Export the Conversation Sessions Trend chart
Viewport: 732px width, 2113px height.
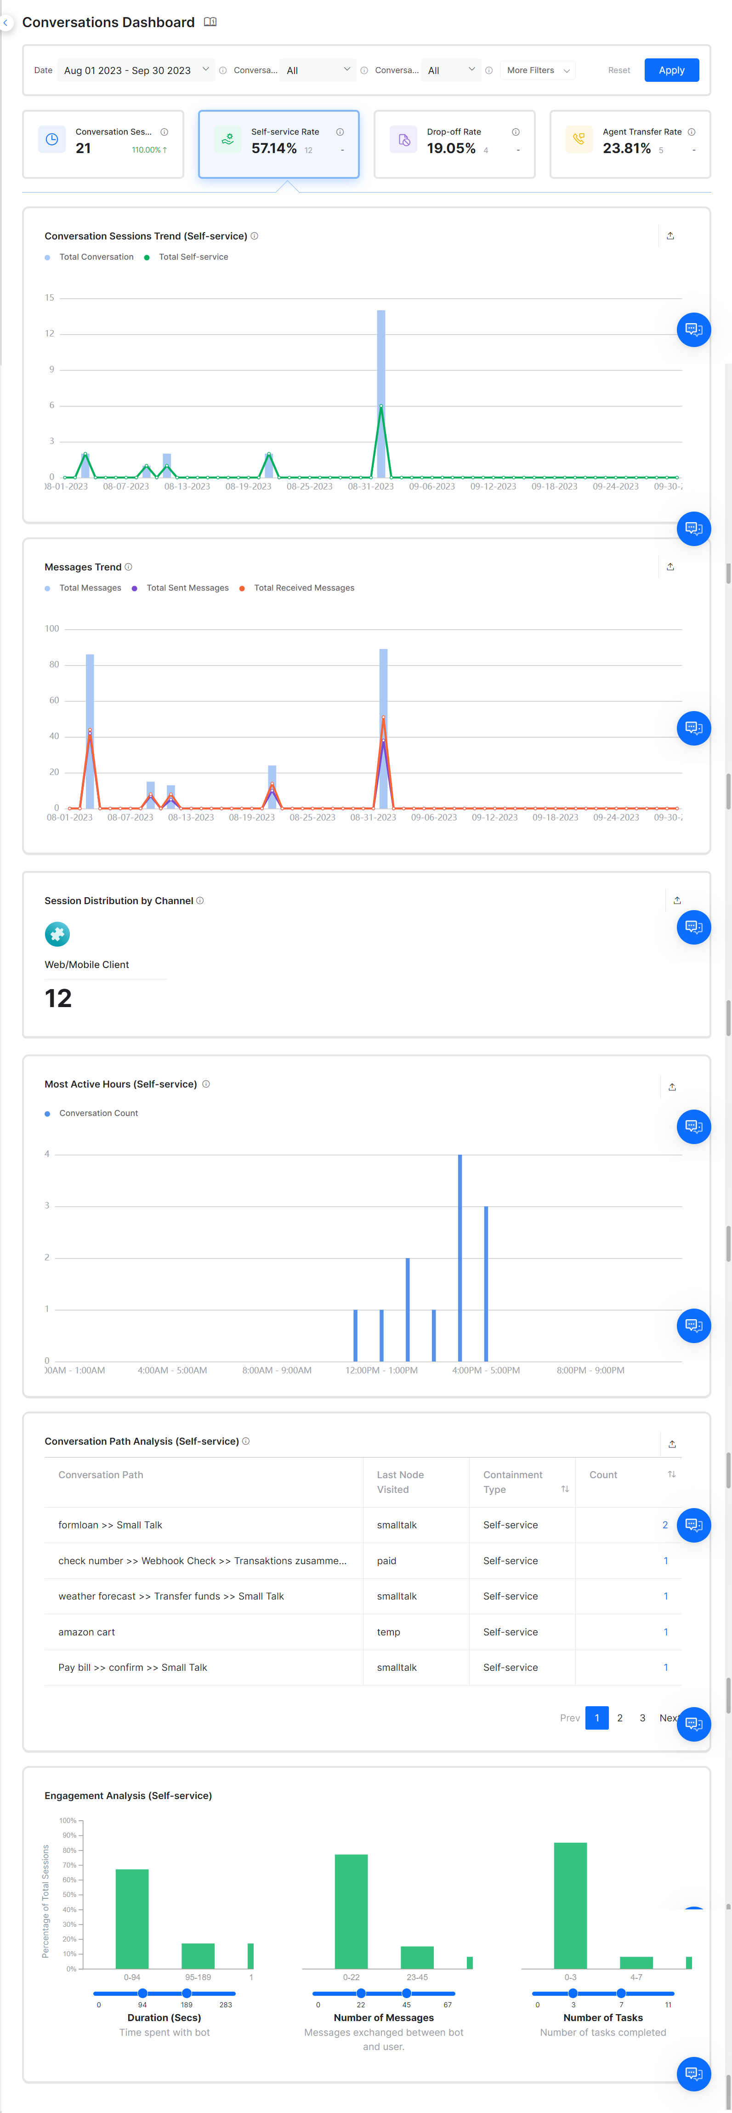[670, 236]
